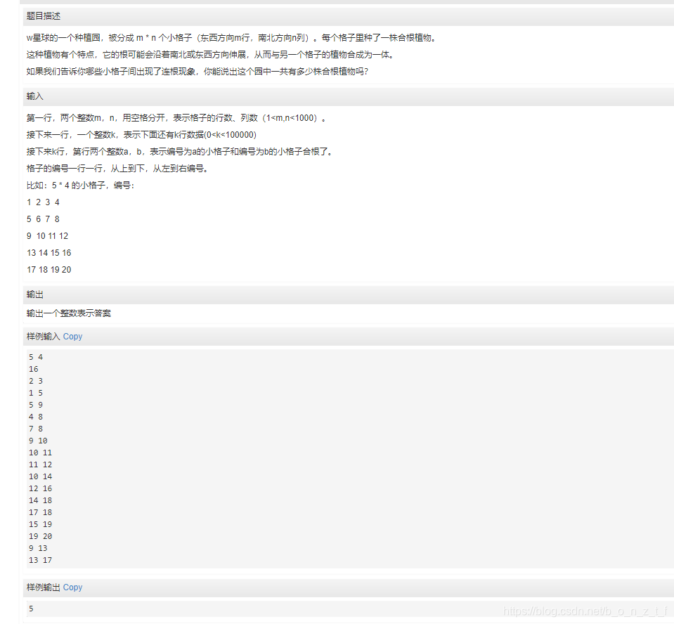This screenshot has width=674, height=624.
Task: Select the line 16 in sample input
Action: pyautogui.click(x=33, y=368)
